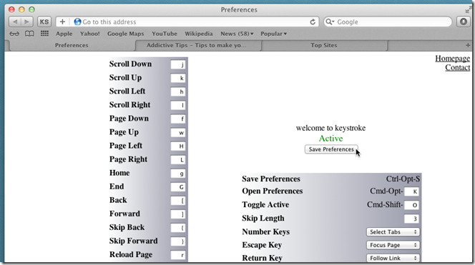
Task: Click the Scroll Right key field
Action: [178, 105]
